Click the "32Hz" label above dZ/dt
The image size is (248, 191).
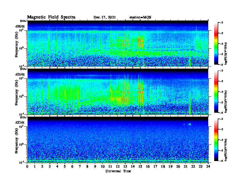pyautogui.click(x=23, y=117)
